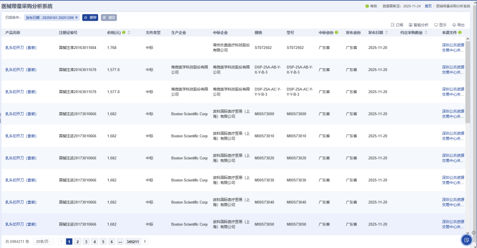Go to page 5
The width and height of the screenshot is (477, 248).
[103, 242]
